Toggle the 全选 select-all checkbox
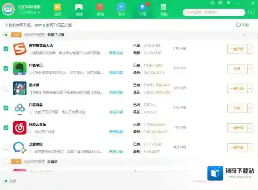258x190 pixels. tap(6, 181)
